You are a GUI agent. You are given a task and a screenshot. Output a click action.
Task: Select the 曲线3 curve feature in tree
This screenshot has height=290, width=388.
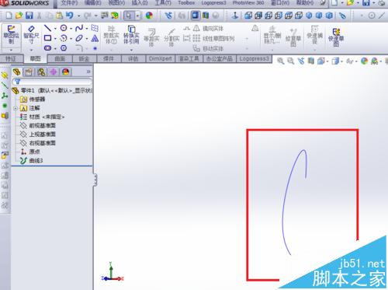click(x=32, y=161)
